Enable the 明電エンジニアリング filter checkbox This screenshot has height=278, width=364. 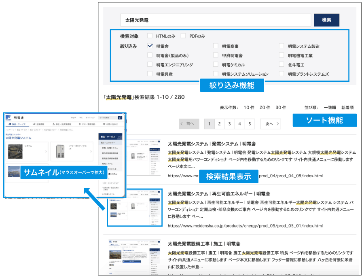pos(150,65)
